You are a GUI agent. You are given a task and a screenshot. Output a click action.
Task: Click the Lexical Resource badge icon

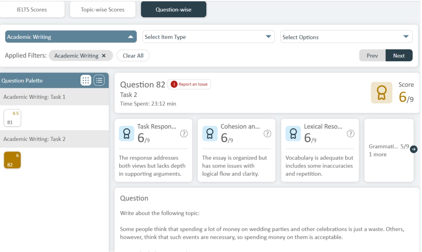pos(293,133)
